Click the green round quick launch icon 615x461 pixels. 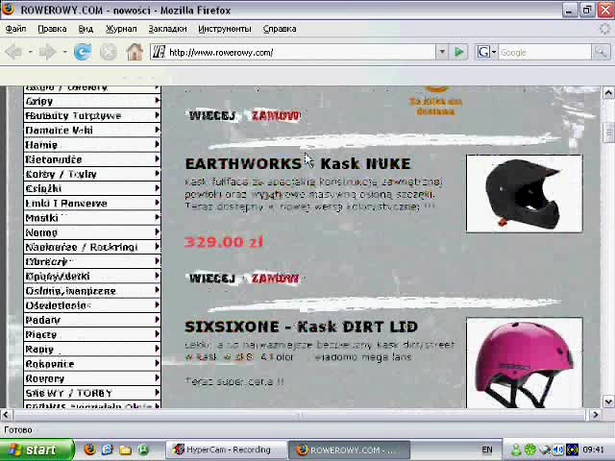pos(143,449)
